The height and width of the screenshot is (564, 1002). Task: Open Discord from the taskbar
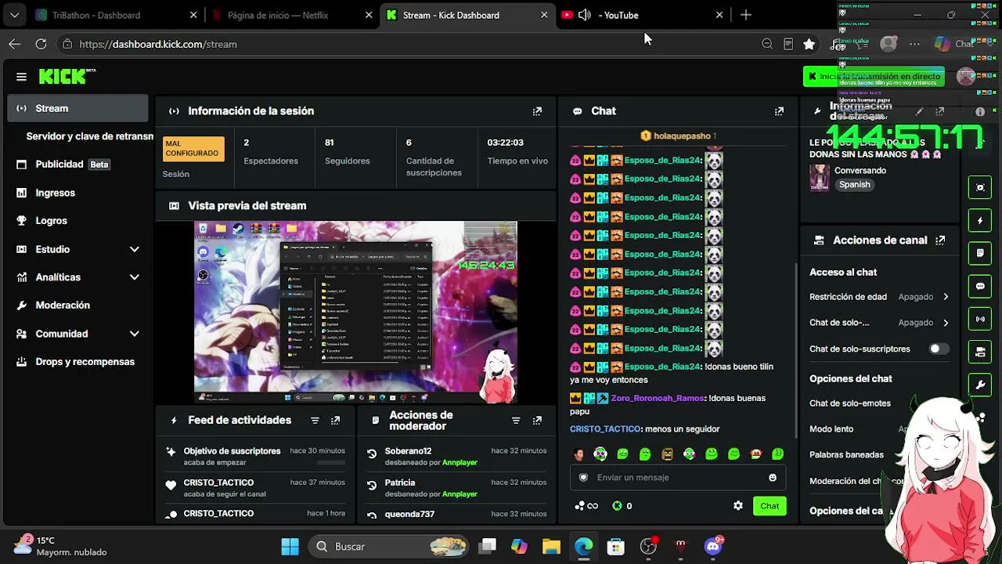click(713, 547)
